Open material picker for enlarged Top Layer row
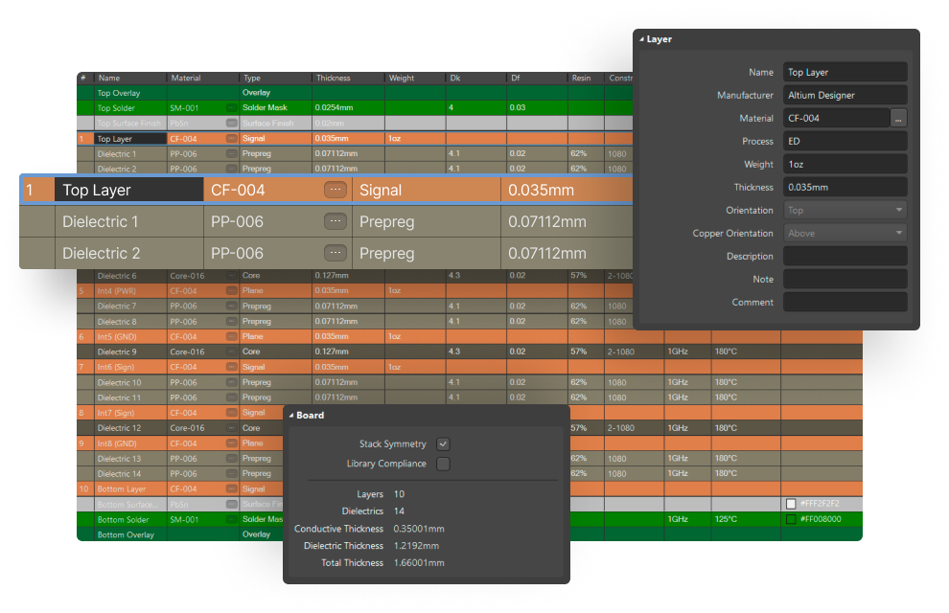This screenshot has width=949, height=613. [335, 190]
